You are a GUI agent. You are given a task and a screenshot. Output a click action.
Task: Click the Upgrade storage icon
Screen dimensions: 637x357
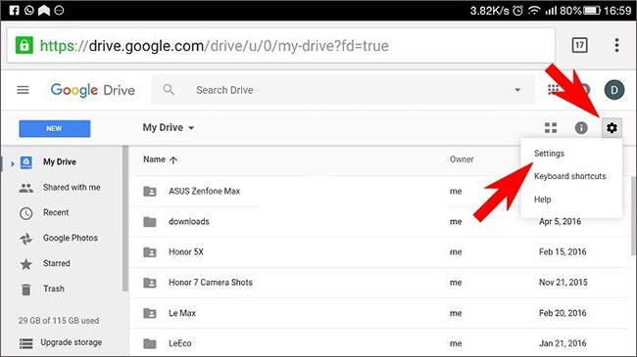(x=26, y=343)
